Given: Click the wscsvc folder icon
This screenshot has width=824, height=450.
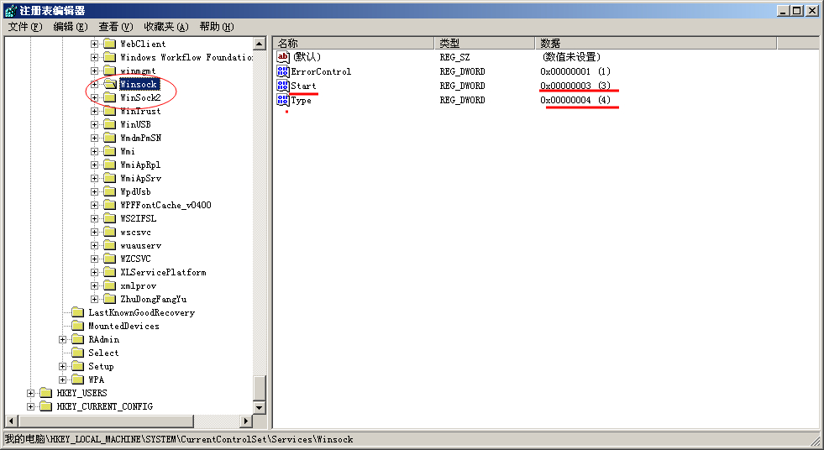Looking at the screenshot, I should [110, 232].
